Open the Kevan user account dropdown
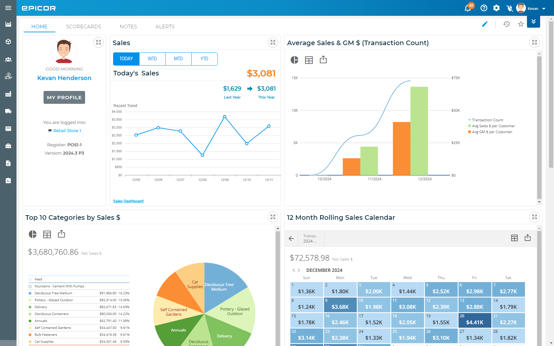This screenshot has height=346, width=554. tap(535, 9)
